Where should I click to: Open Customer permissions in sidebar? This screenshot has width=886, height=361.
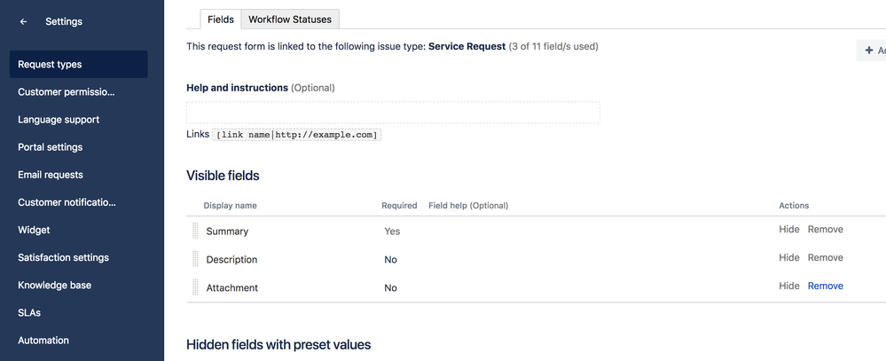pos(67,92)
